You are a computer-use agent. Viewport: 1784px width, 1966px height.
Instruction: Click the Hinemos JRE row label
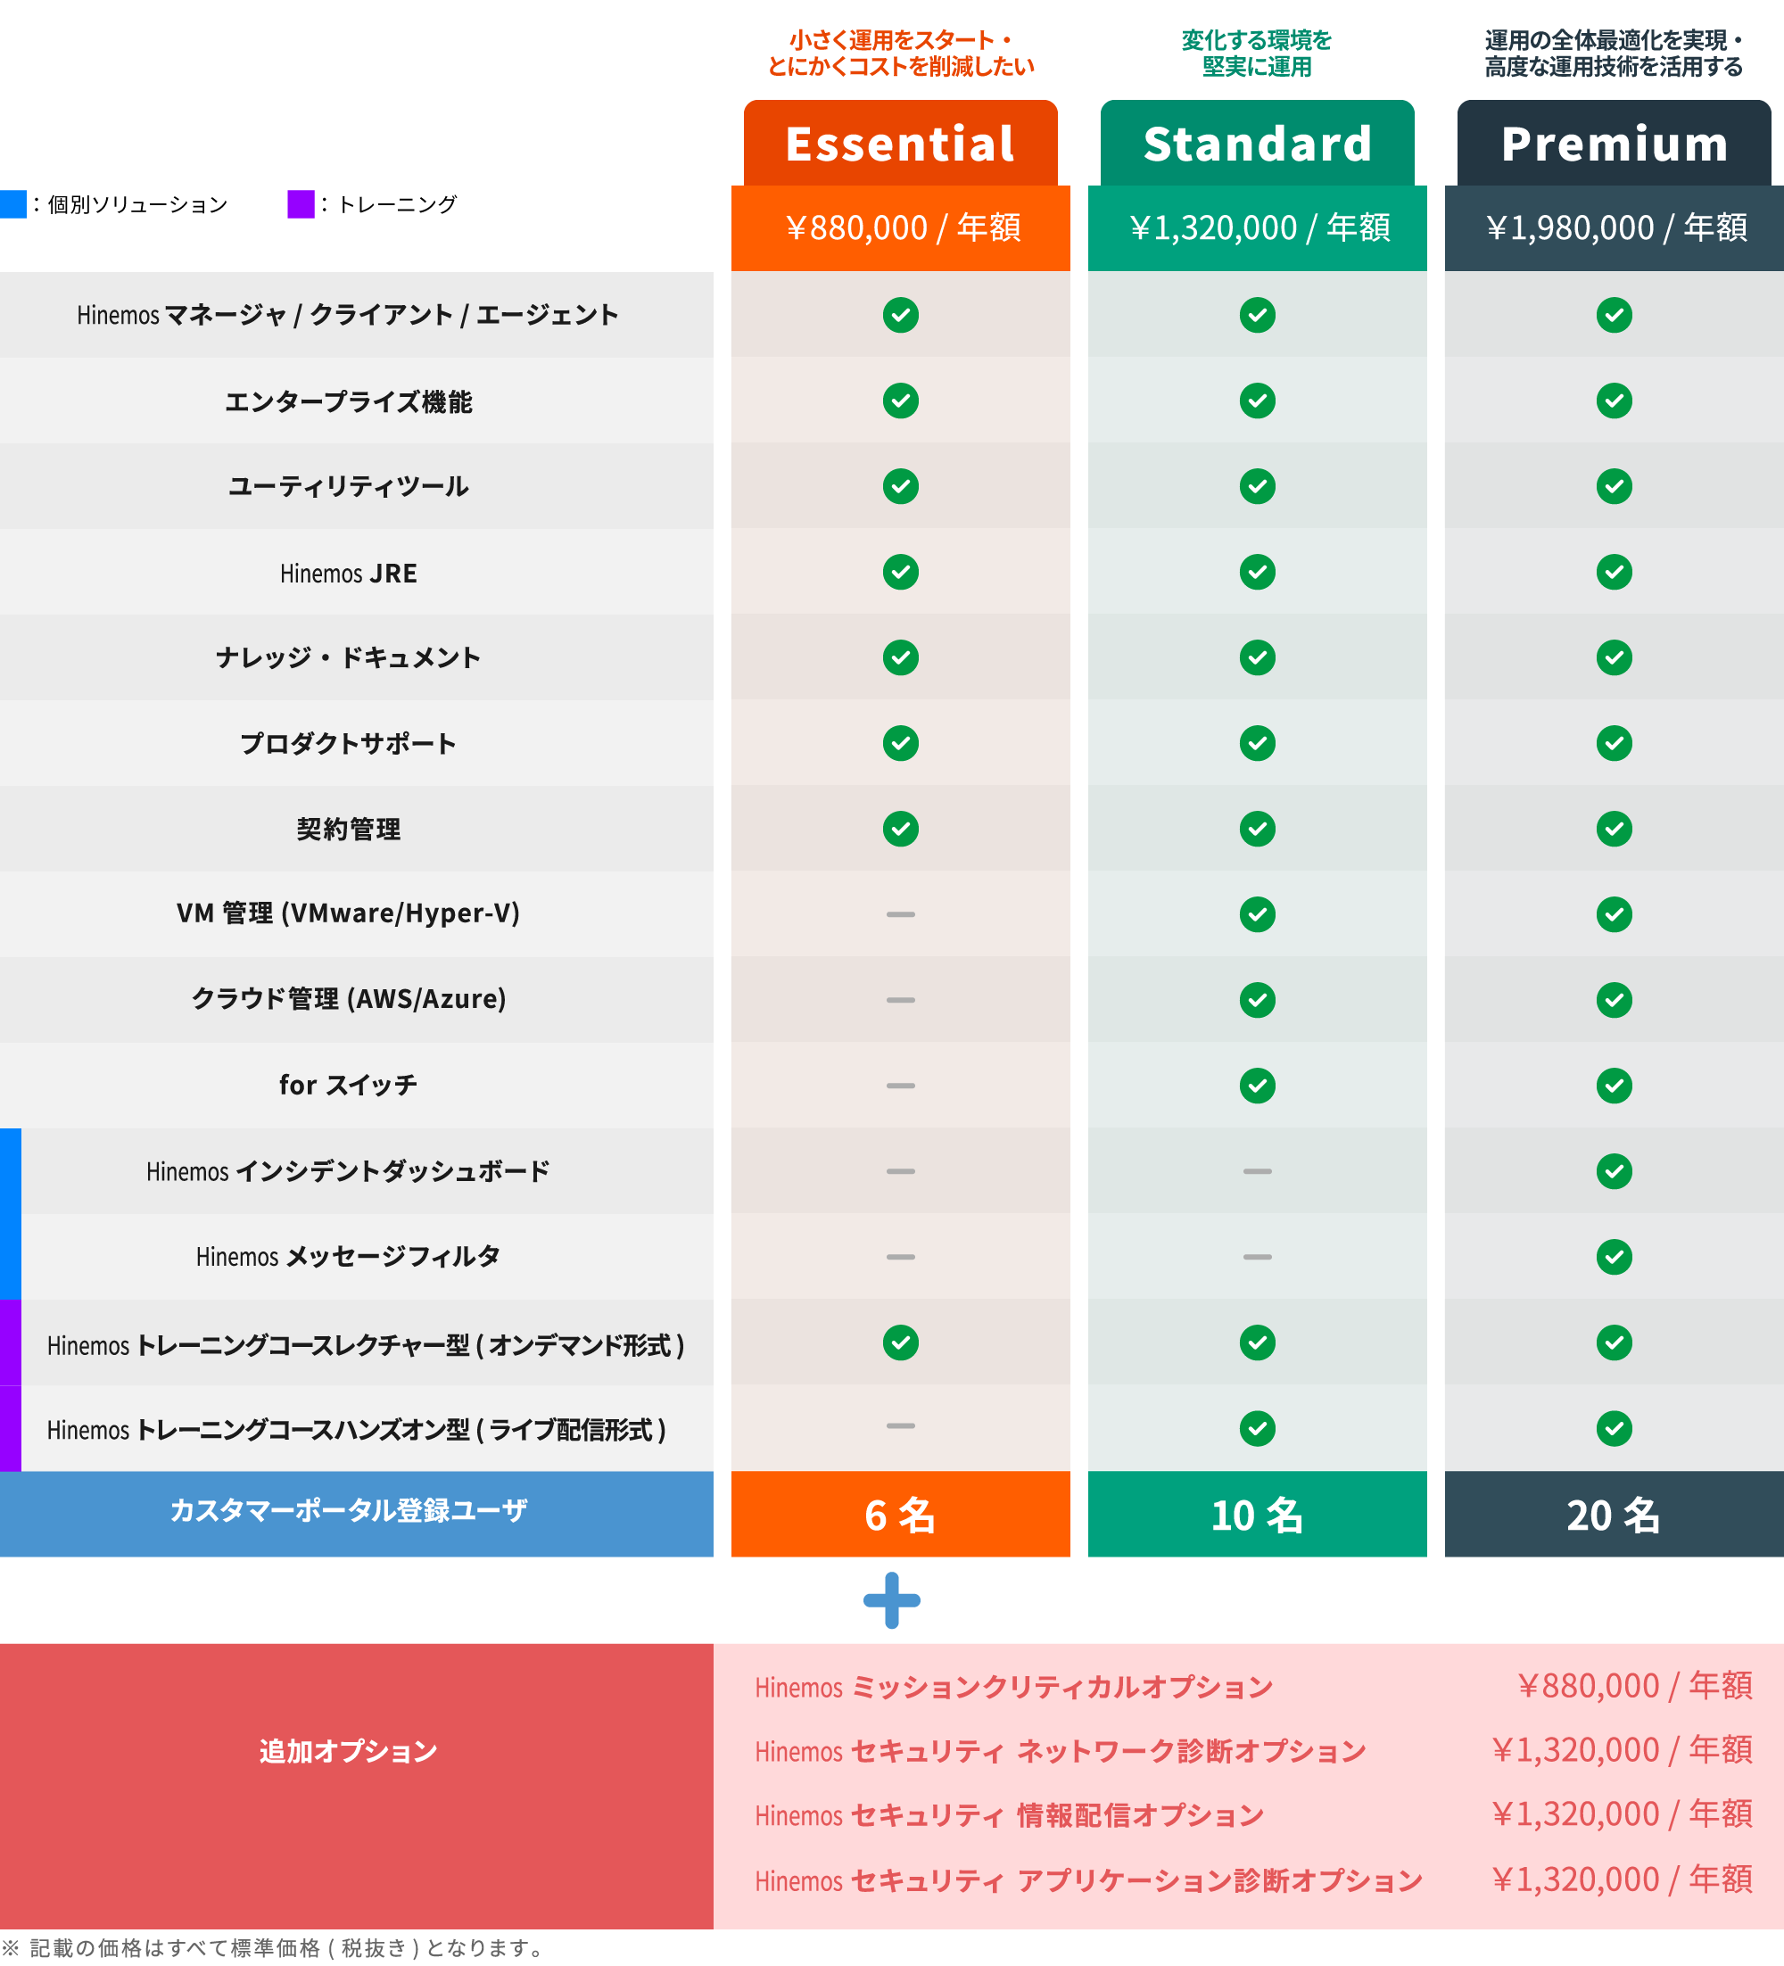(348, 574)
